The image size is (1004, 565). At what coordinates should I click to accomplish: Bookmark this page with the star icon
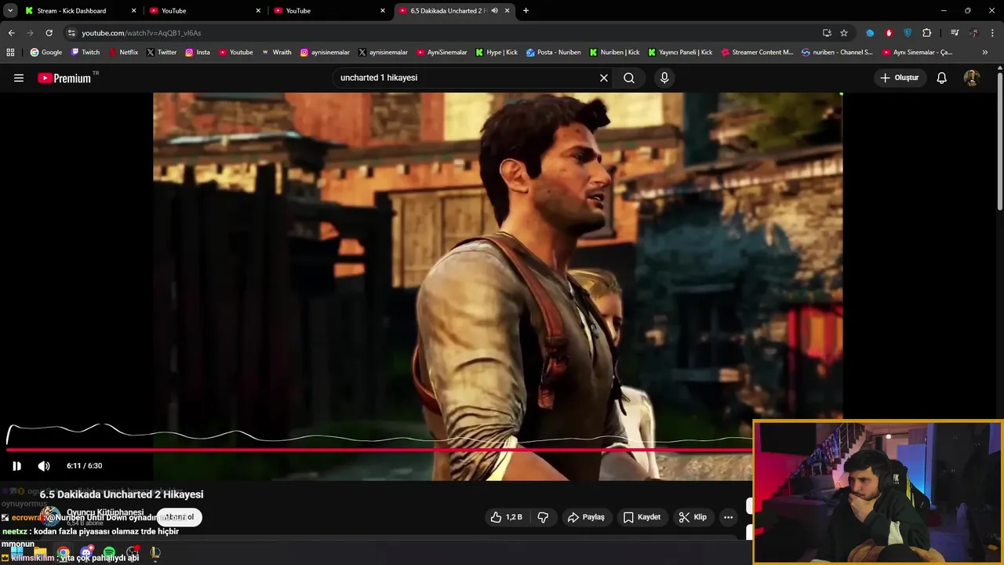pyautogui.click(x=844, y=33)
